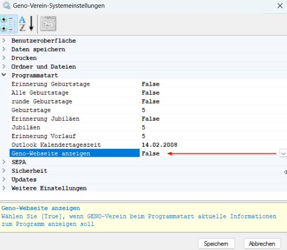Click the Updates category label

(24, 179)
